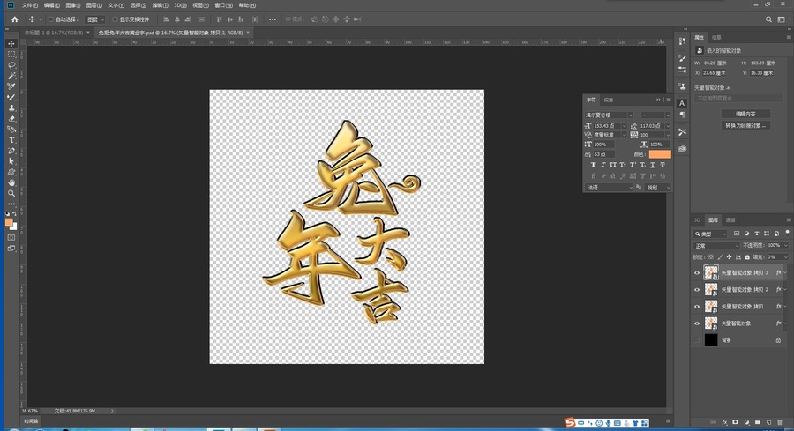Viewport: 794px width, 431px height.
Task: Open the blend mode dropdown 正常
Action: 716,246
